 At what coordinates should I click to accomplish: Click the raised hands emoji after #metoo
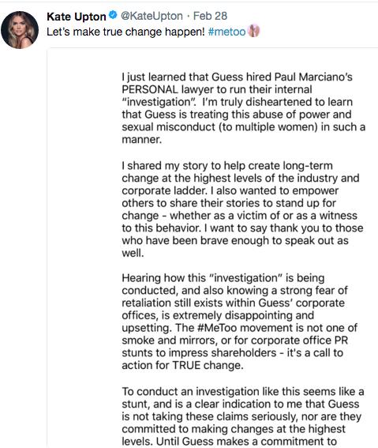(x=254, y=31)
